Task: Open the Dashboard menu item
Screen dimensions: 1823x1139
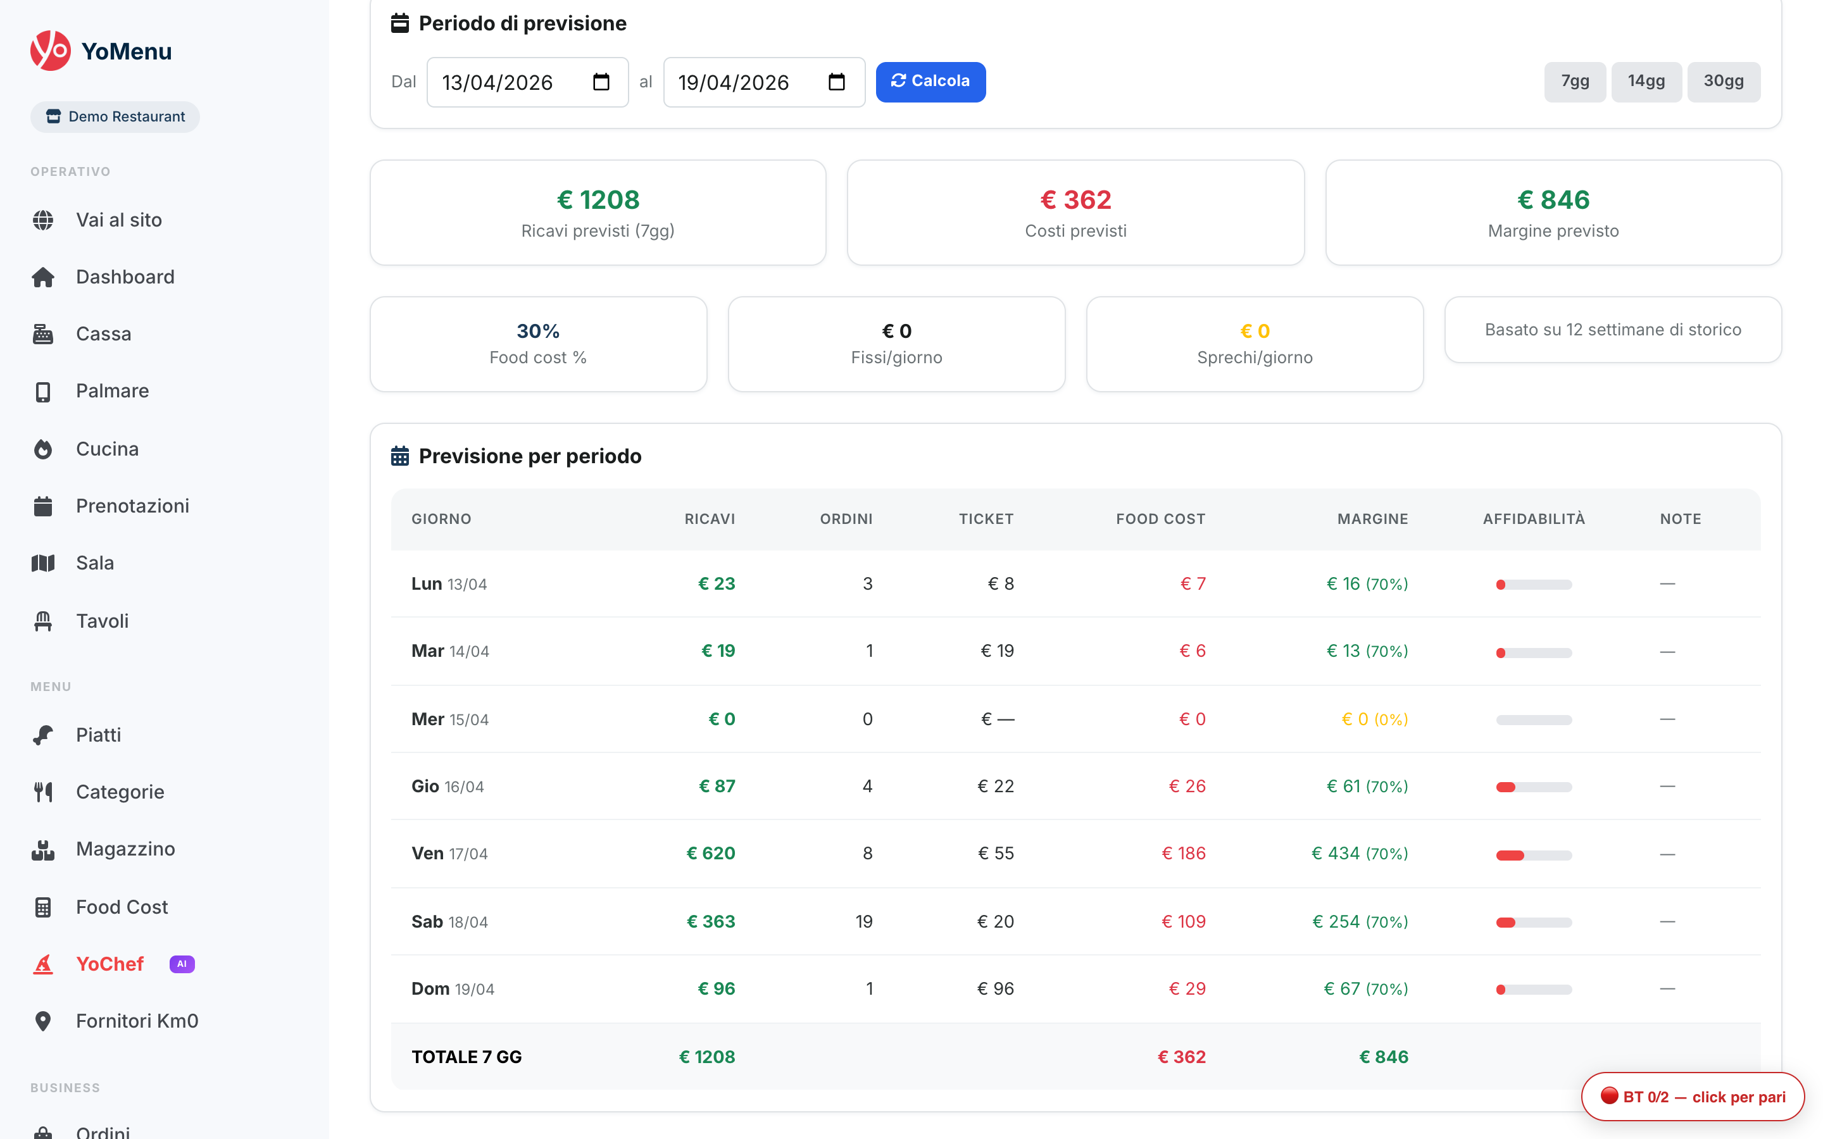Action: click(125, 277)
